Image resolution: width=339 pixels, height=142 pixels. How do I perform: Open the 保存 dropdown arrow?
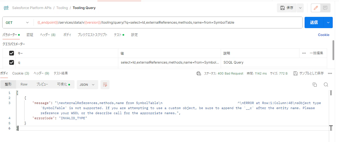(300, 8)
